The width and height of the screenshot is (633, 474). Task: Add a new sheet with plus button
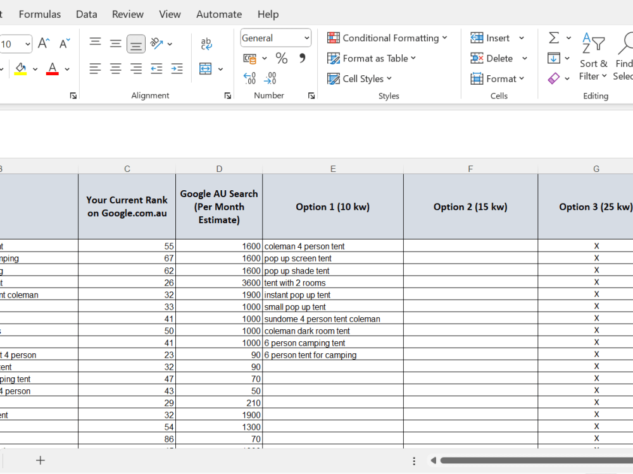[x=41, y=460]
